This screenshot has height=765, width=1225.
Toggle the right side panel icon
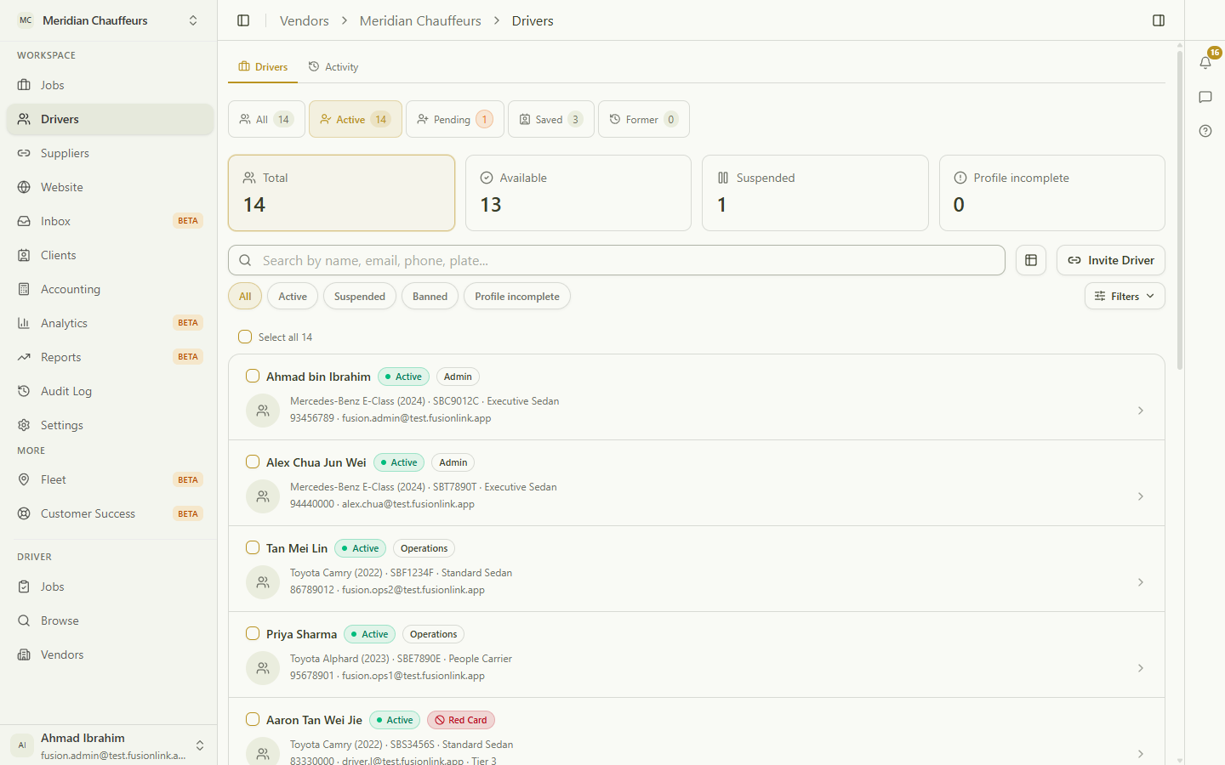click(x=1159, y=20)
